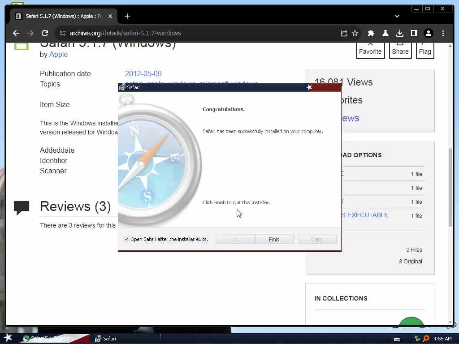Click the Share button on the page
The width and height of the screenshot is (459, 344).
pos(400,50)
